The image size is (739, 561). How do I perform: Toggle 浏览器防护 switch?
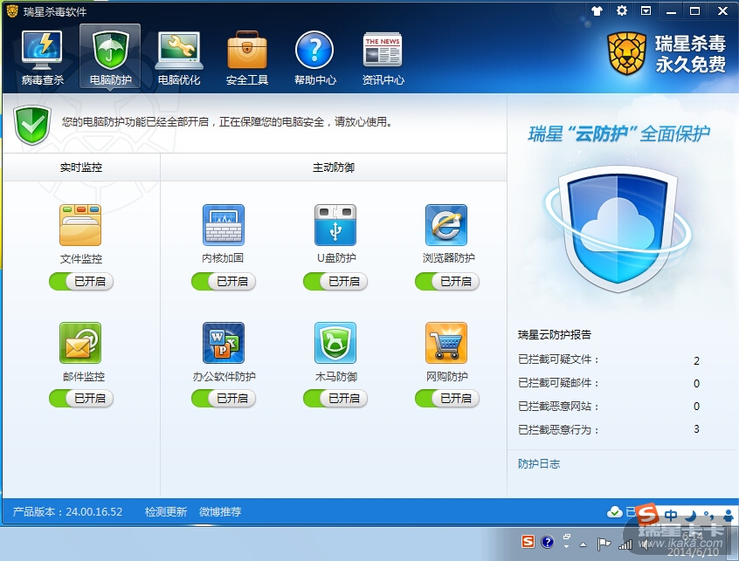(x=446, y=282)
